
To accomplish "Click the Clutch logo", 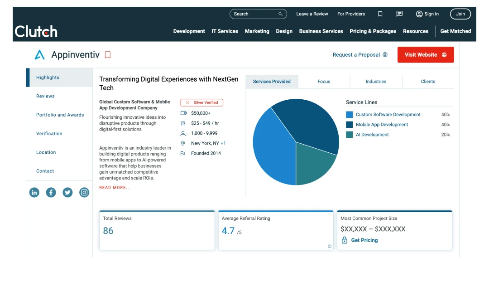I will 36,31.
